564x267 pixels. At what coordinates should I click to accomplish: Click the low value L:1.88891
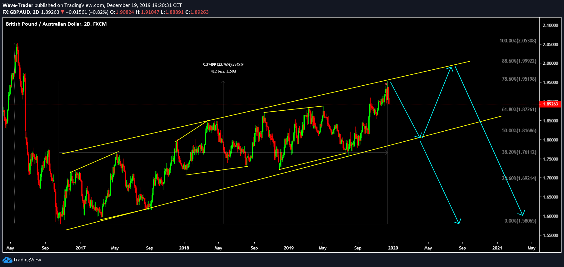pyautogui.click(x=172, y=12)
